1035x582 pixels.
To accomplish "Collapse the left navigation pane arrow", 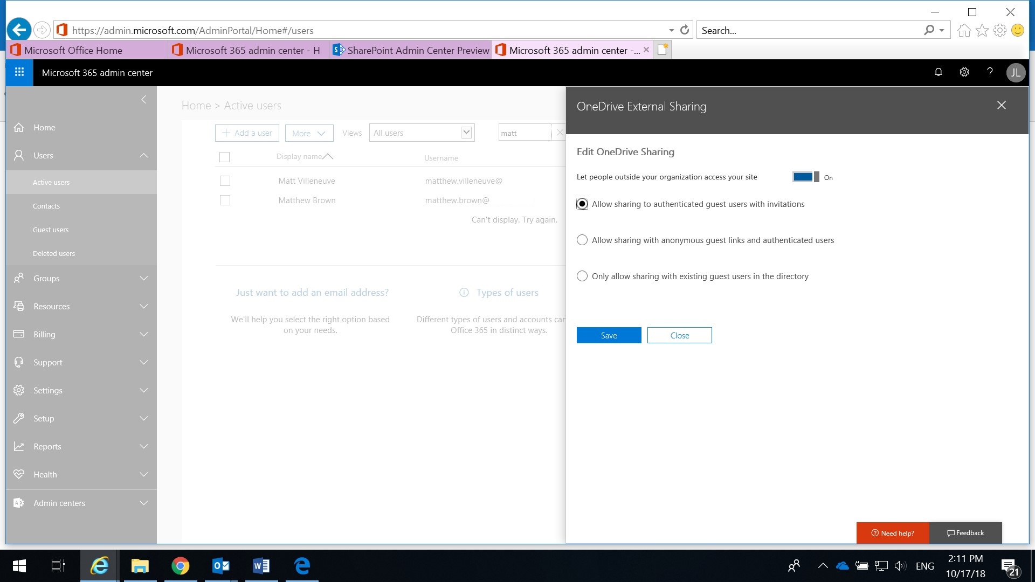I will click(143, 100).
